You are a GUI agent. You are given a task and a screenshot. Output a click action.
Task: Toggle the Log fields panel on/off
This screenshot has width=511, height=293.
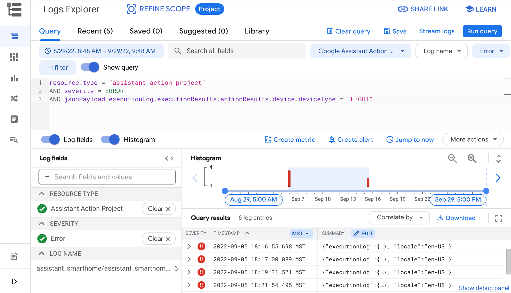pyautogui.click(x=50, y=140)
